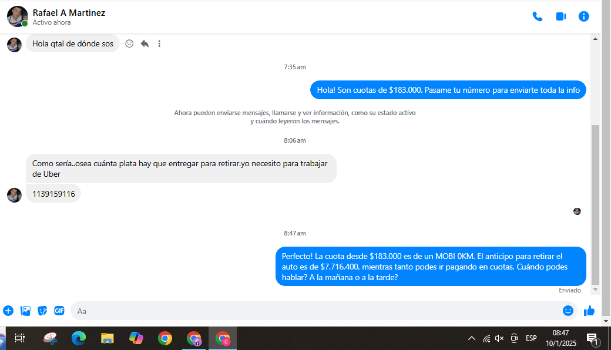Send a thumbs-up like
Viewport: 611px width, 350px height.
click(589, 311)
